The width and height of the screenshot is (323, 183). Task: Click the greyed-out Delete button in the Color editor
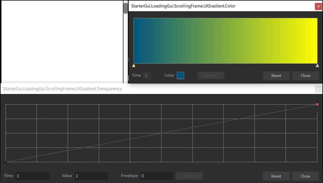tap(211, 76)
